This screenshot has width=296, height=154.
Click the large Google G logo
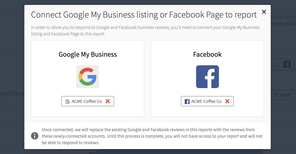pos(87,77)
